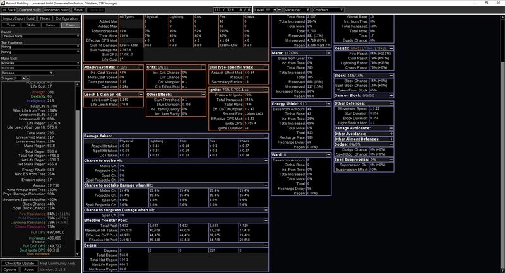Switch to the Items tab
This screenshot has width=505, height=273.
click(50, 25)
